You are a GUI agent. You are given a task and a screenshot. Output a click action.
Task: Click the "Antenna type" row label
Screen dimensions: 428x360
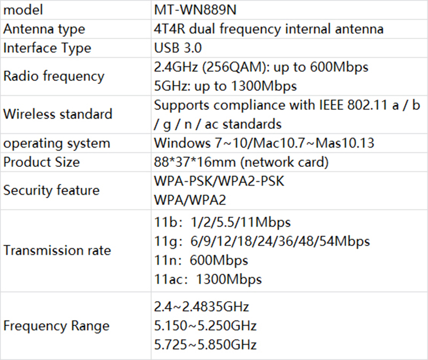44,29
